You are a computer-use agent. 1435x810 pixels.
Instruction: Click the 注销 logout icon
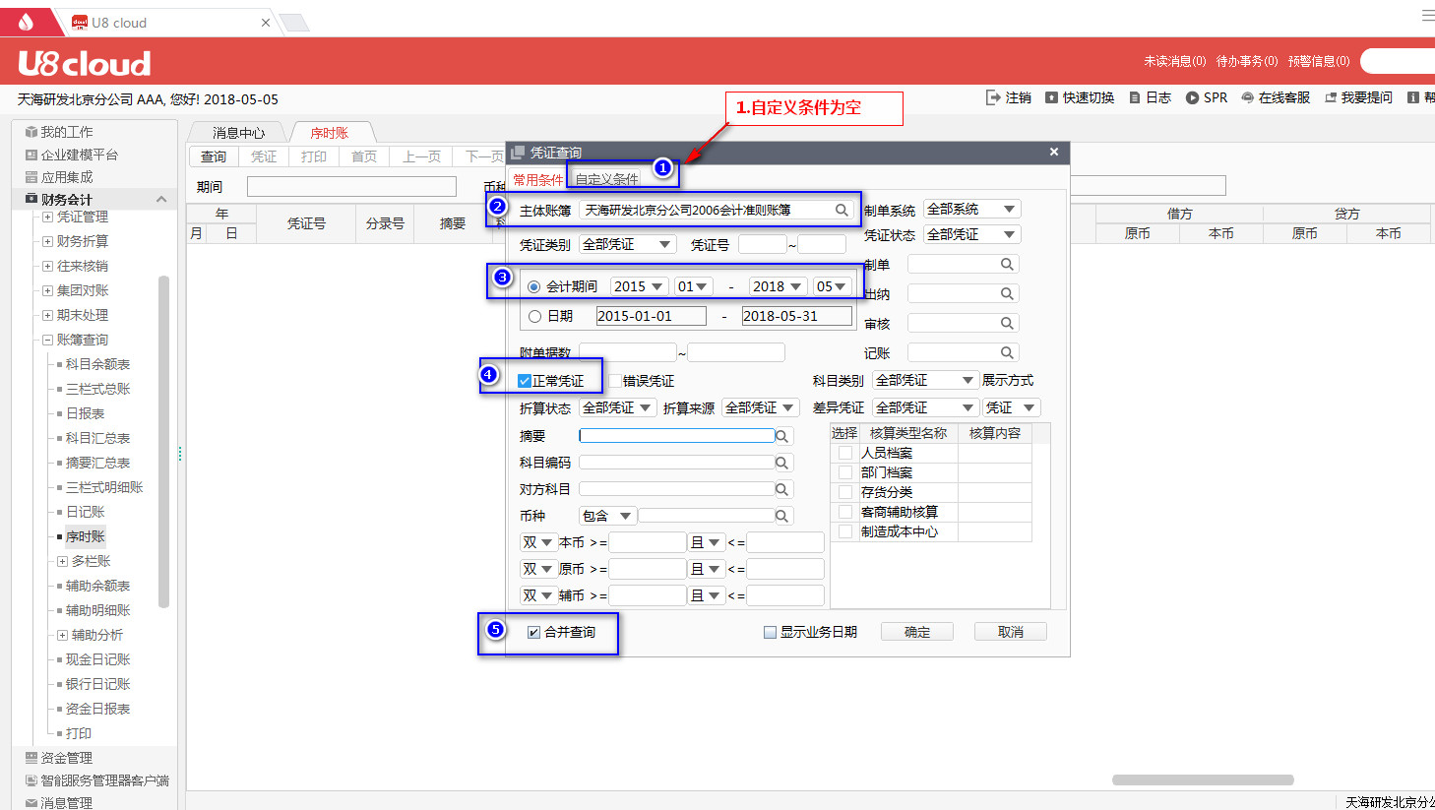[x=993, y=97]
